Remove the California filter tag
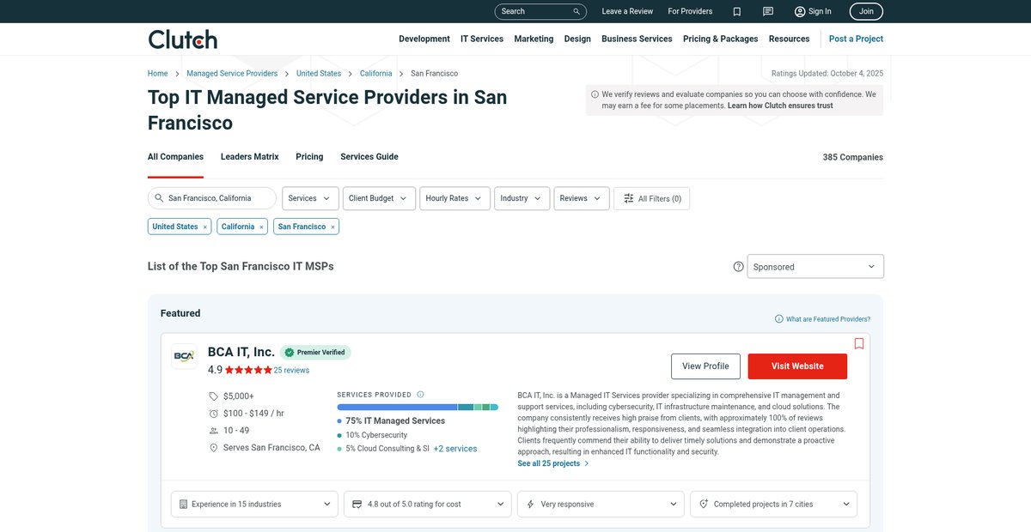Image resolution: width=1031 pixels, height=532 pixels. pyautogui.click(x=261, y=227)
